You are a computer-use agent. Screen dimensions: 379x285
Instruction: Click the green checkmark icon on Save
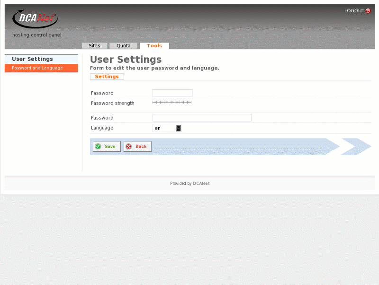pyautogui.click(x=98, y=147)
